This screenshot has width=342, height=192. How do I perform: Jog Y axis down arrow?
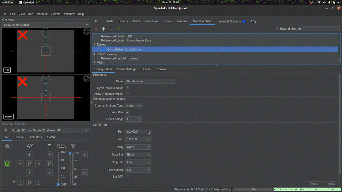click(30, 173)
